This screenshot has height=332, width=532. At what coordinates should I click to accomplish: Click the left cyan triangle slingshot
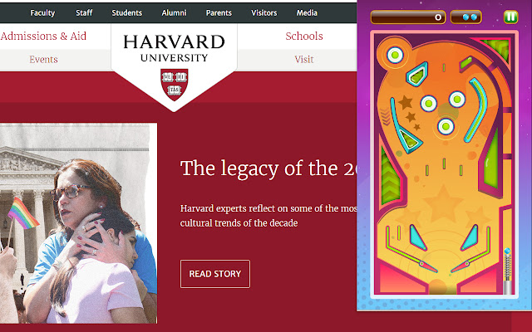coord(417,237)
